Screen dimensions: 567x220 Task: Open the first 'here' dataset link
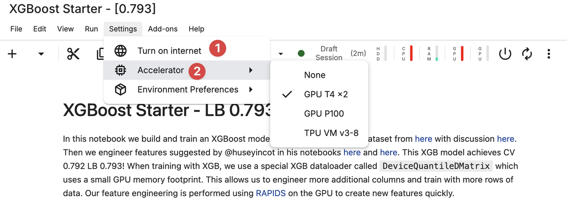tap(423, 139)
